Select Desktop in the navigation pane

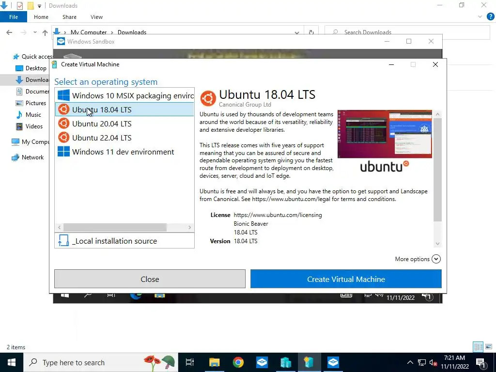[x=31, y=68]
